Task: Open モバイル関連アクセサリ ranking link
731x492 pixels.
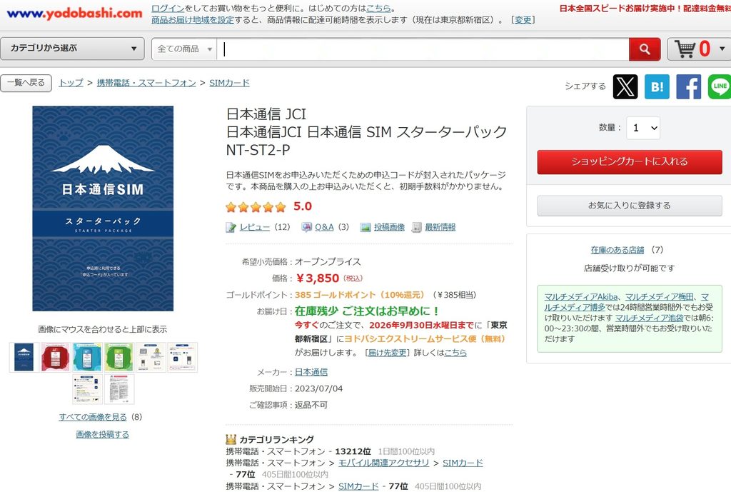Action: point(383,463)
